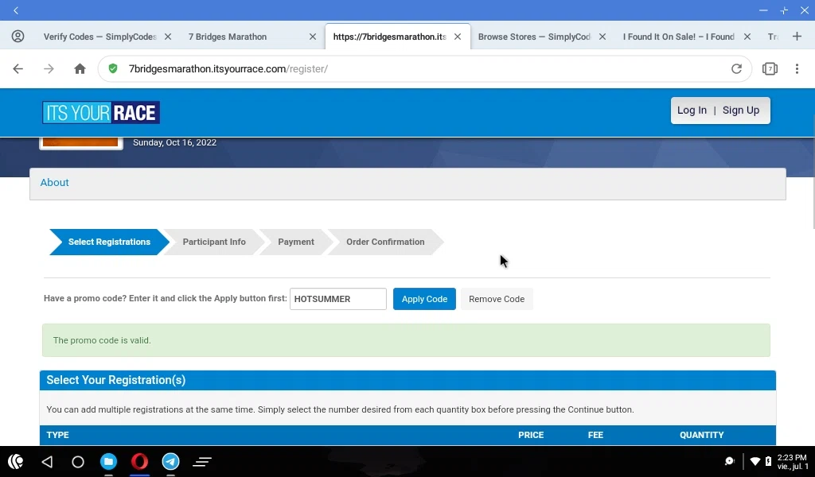The height and width of the screenshot is (477, 815).
Task: Open the profile account icon
Action: pyautogui.click(x=18, y=37)
